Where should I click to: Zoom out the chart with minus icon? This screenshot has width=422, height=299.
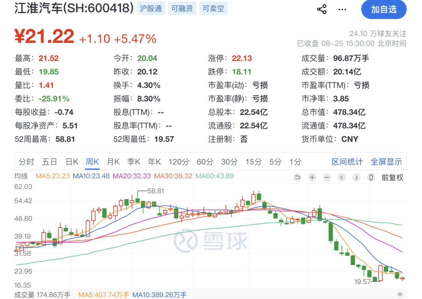(x=327, y=178)
